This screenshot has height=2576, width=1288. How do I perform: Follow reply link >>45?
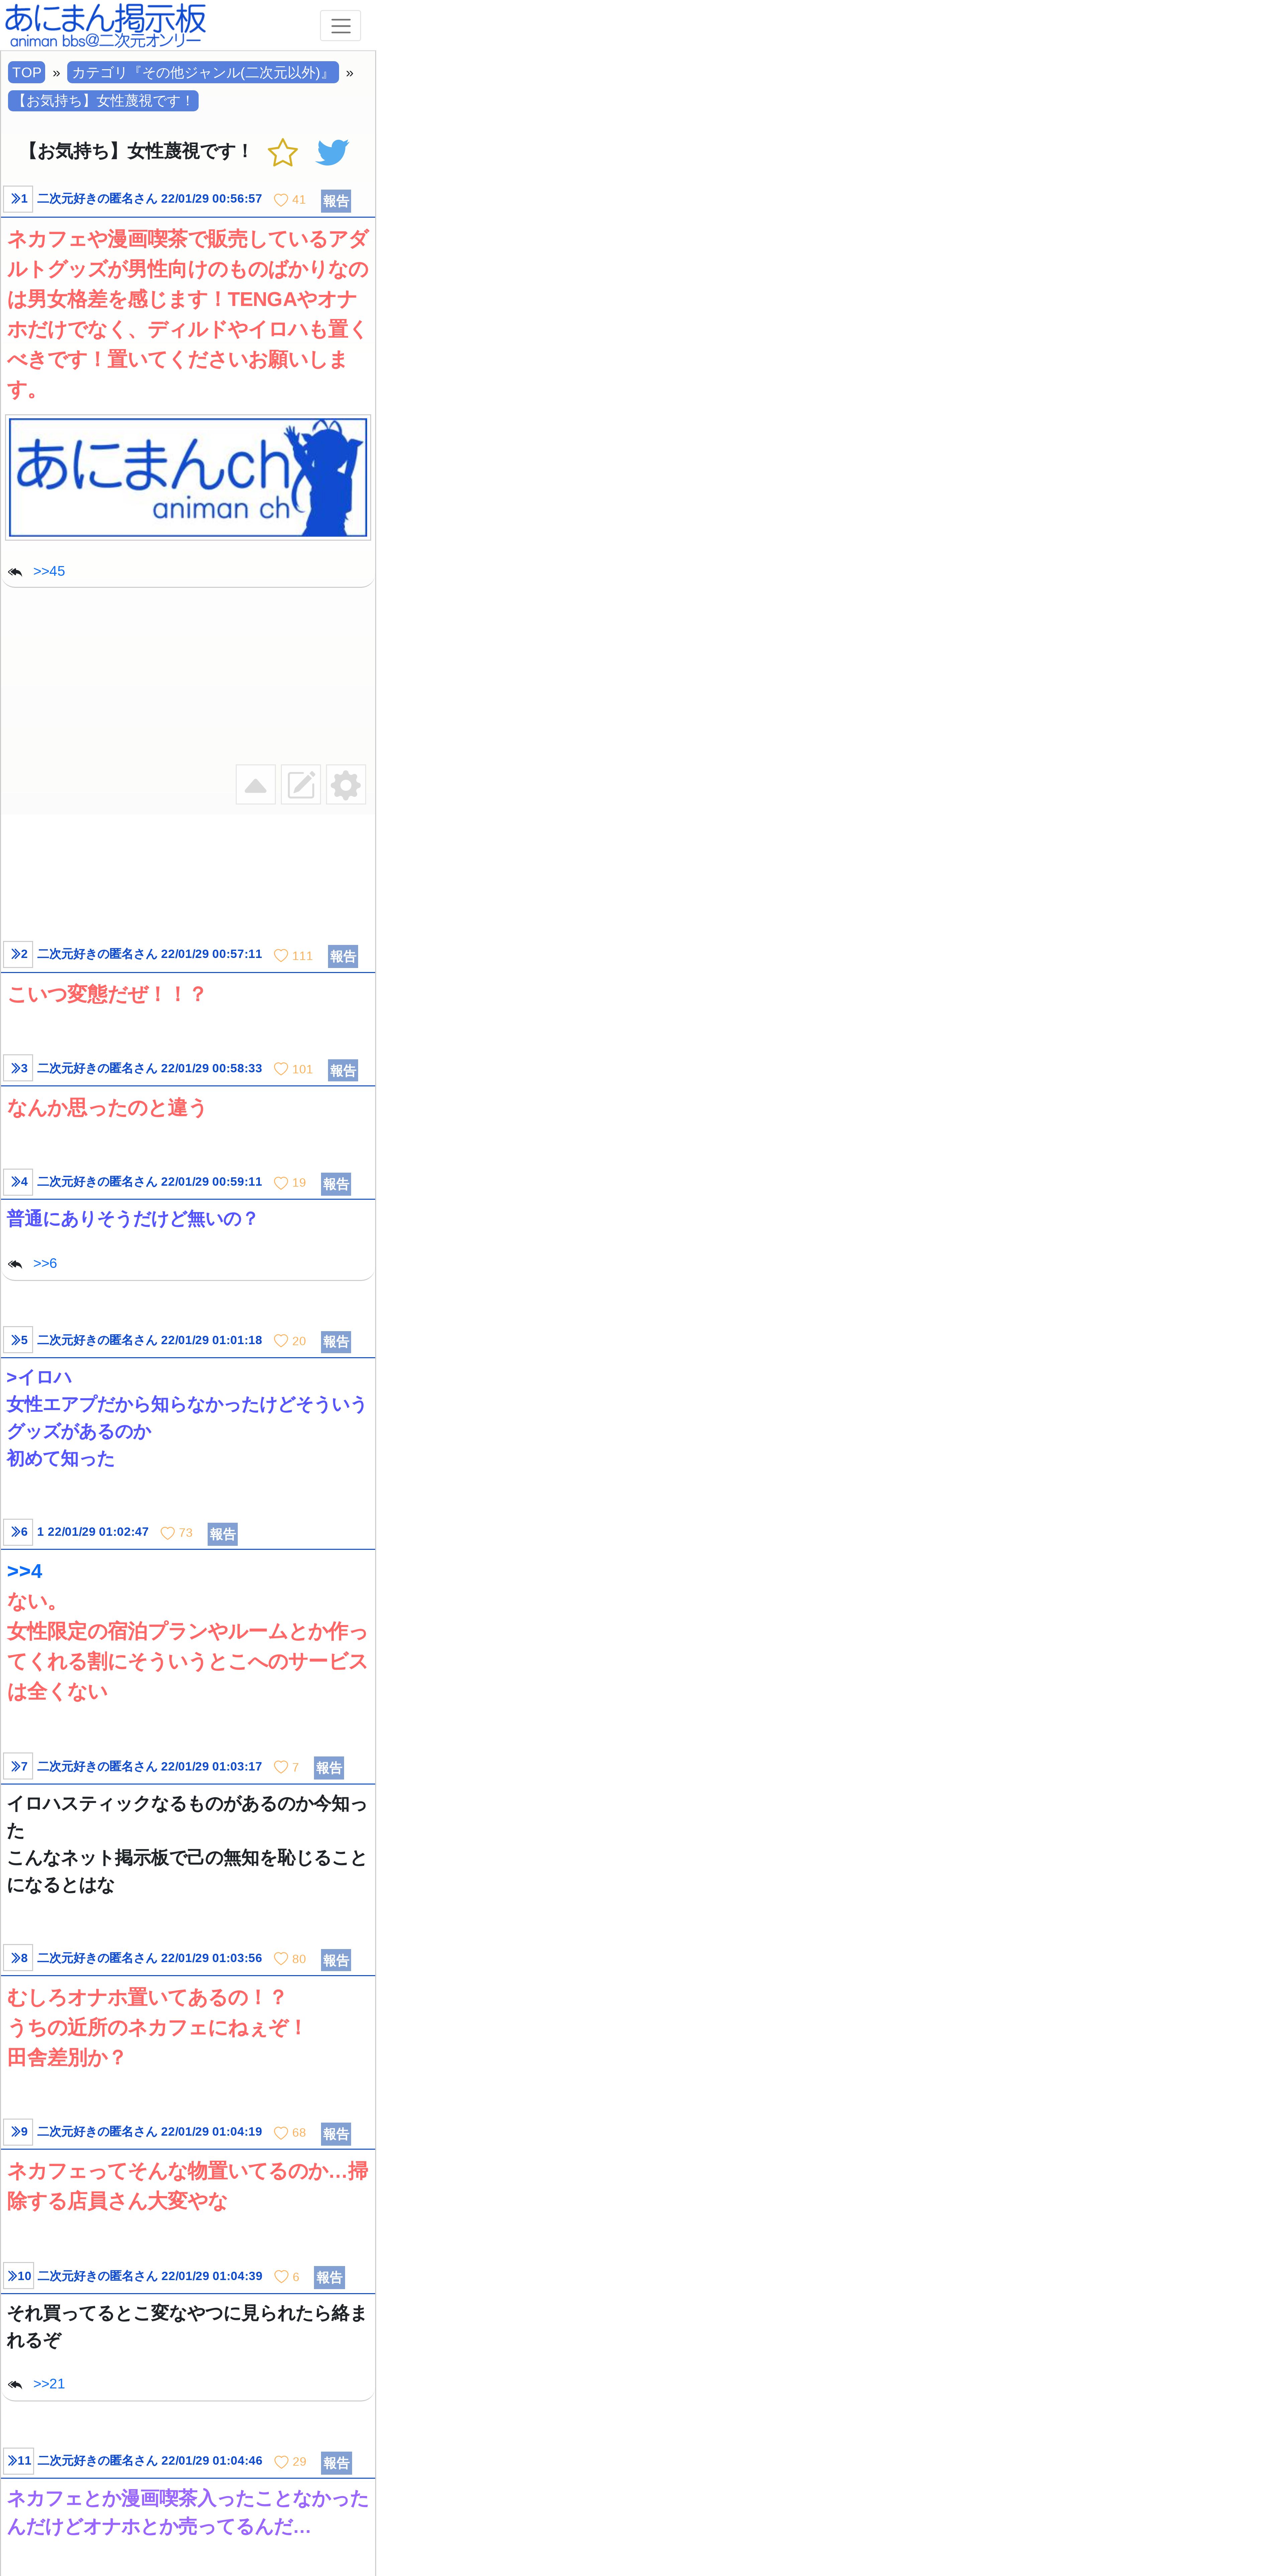pos(49,571)
